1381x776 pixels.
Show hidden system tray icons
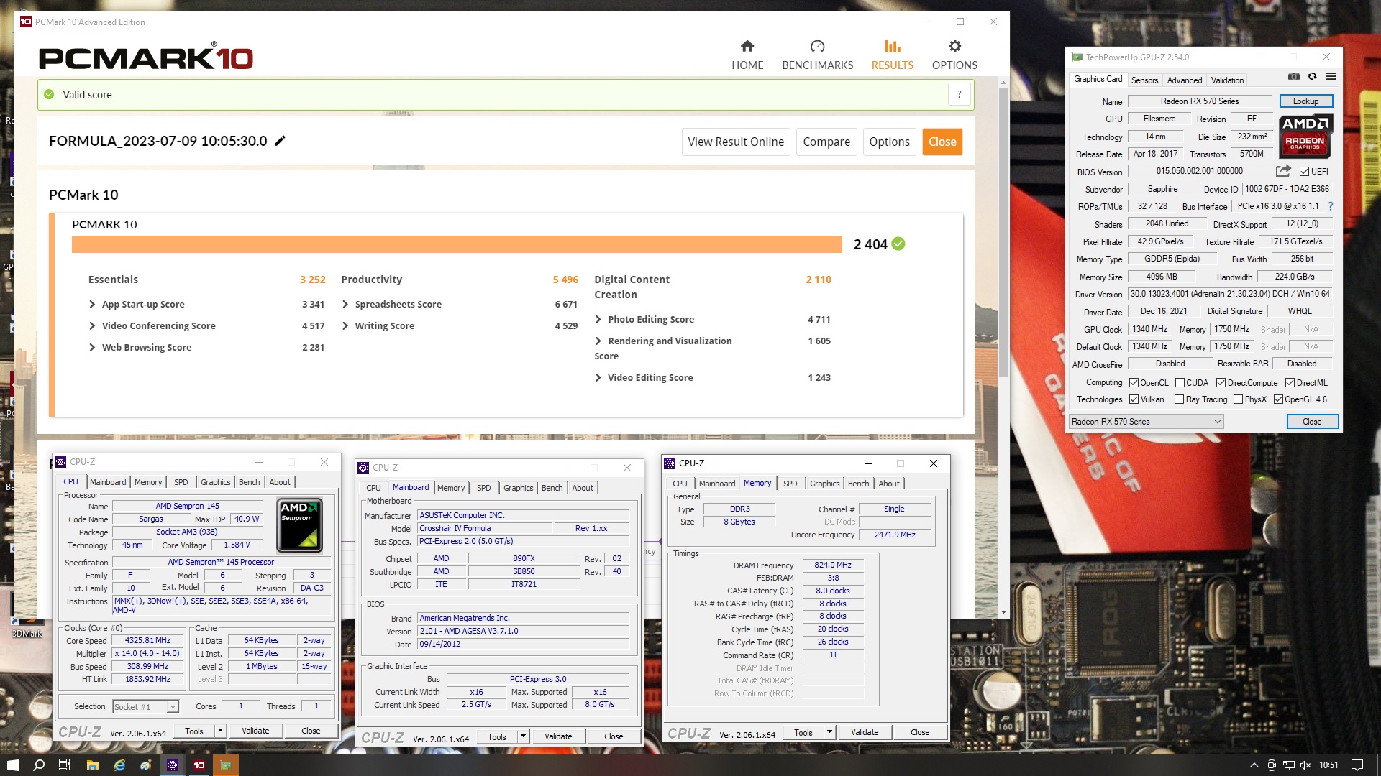pos(1254,765)
